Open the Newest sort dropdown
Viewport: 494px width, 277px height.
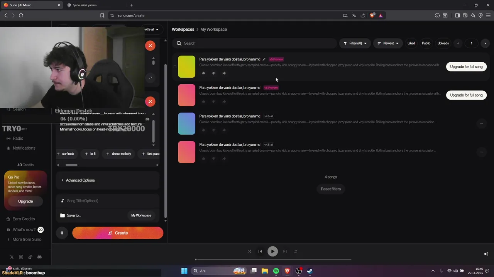click(388, 43)
